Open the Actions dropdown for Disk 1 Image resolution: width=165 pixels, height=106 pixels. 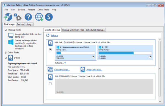[x=60, y=63]
